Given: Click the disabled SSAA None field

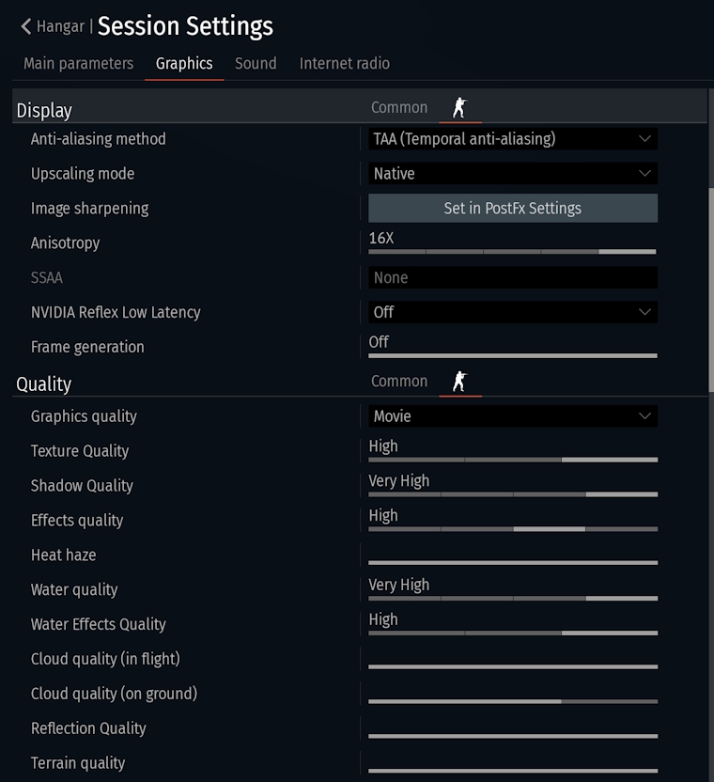Looking at the screenshot, I should [x=513, y=277].
